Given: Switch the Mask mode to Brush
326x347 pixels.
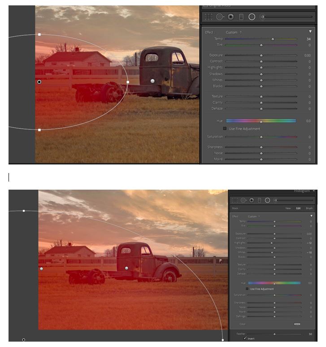Looking at the screenshot, I should point(309,208).
